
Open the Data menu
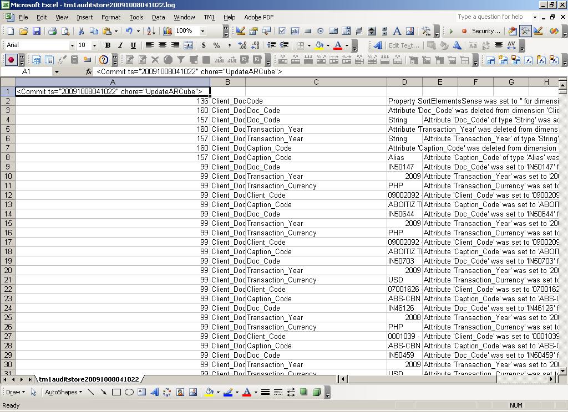[158, 17]
